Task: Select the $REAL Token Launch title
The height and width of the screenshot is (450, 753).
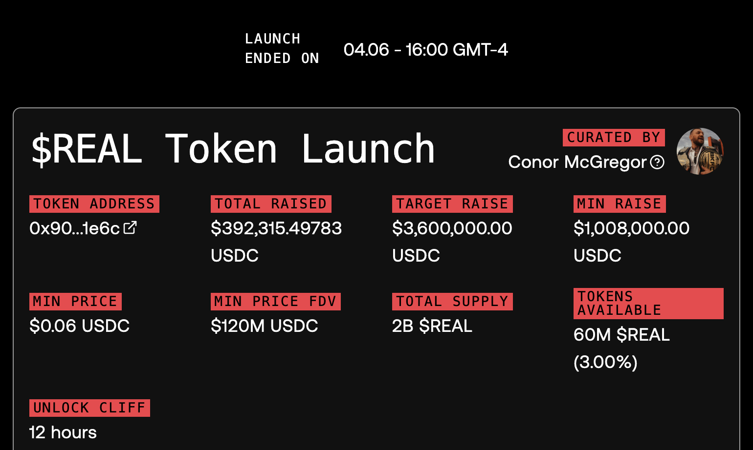Action: [233, 149]
